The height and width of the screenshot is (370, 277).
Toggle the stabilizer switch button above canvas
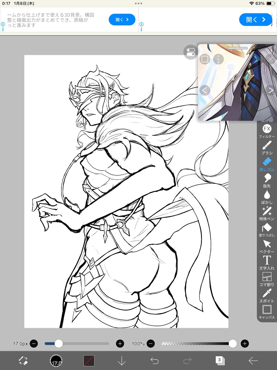click(190, 52)
